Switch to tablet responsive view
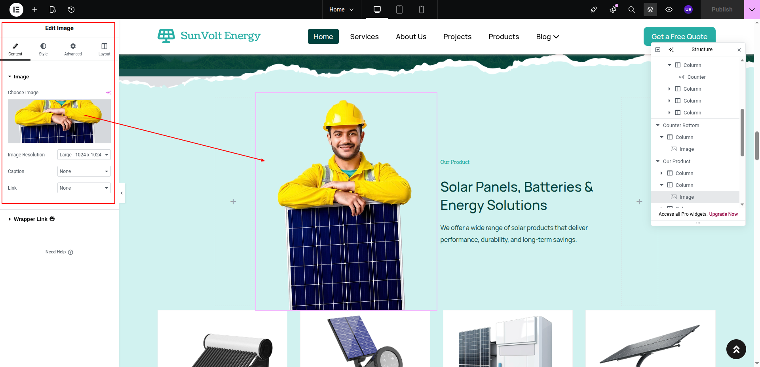Screen dimensions: 760x367 pos(399,10)
